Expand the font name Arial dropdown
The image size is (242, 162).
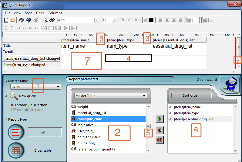pyautogui.click(x=96, y=20)
